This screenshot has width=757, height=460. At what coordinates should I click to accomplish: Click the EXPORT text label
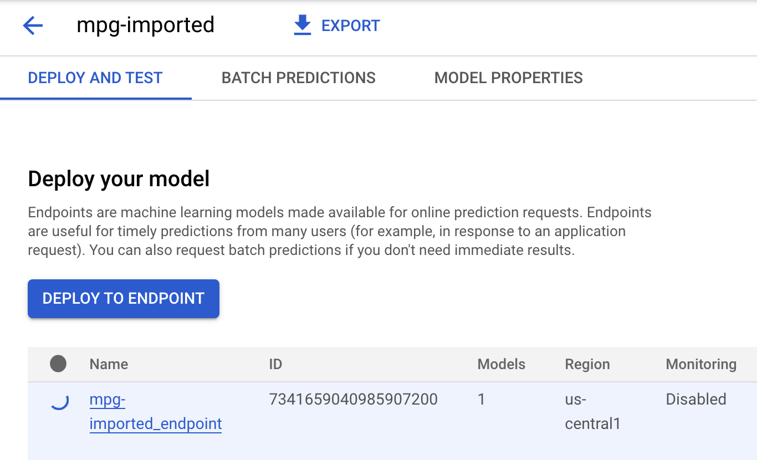[x=350, y=25]
